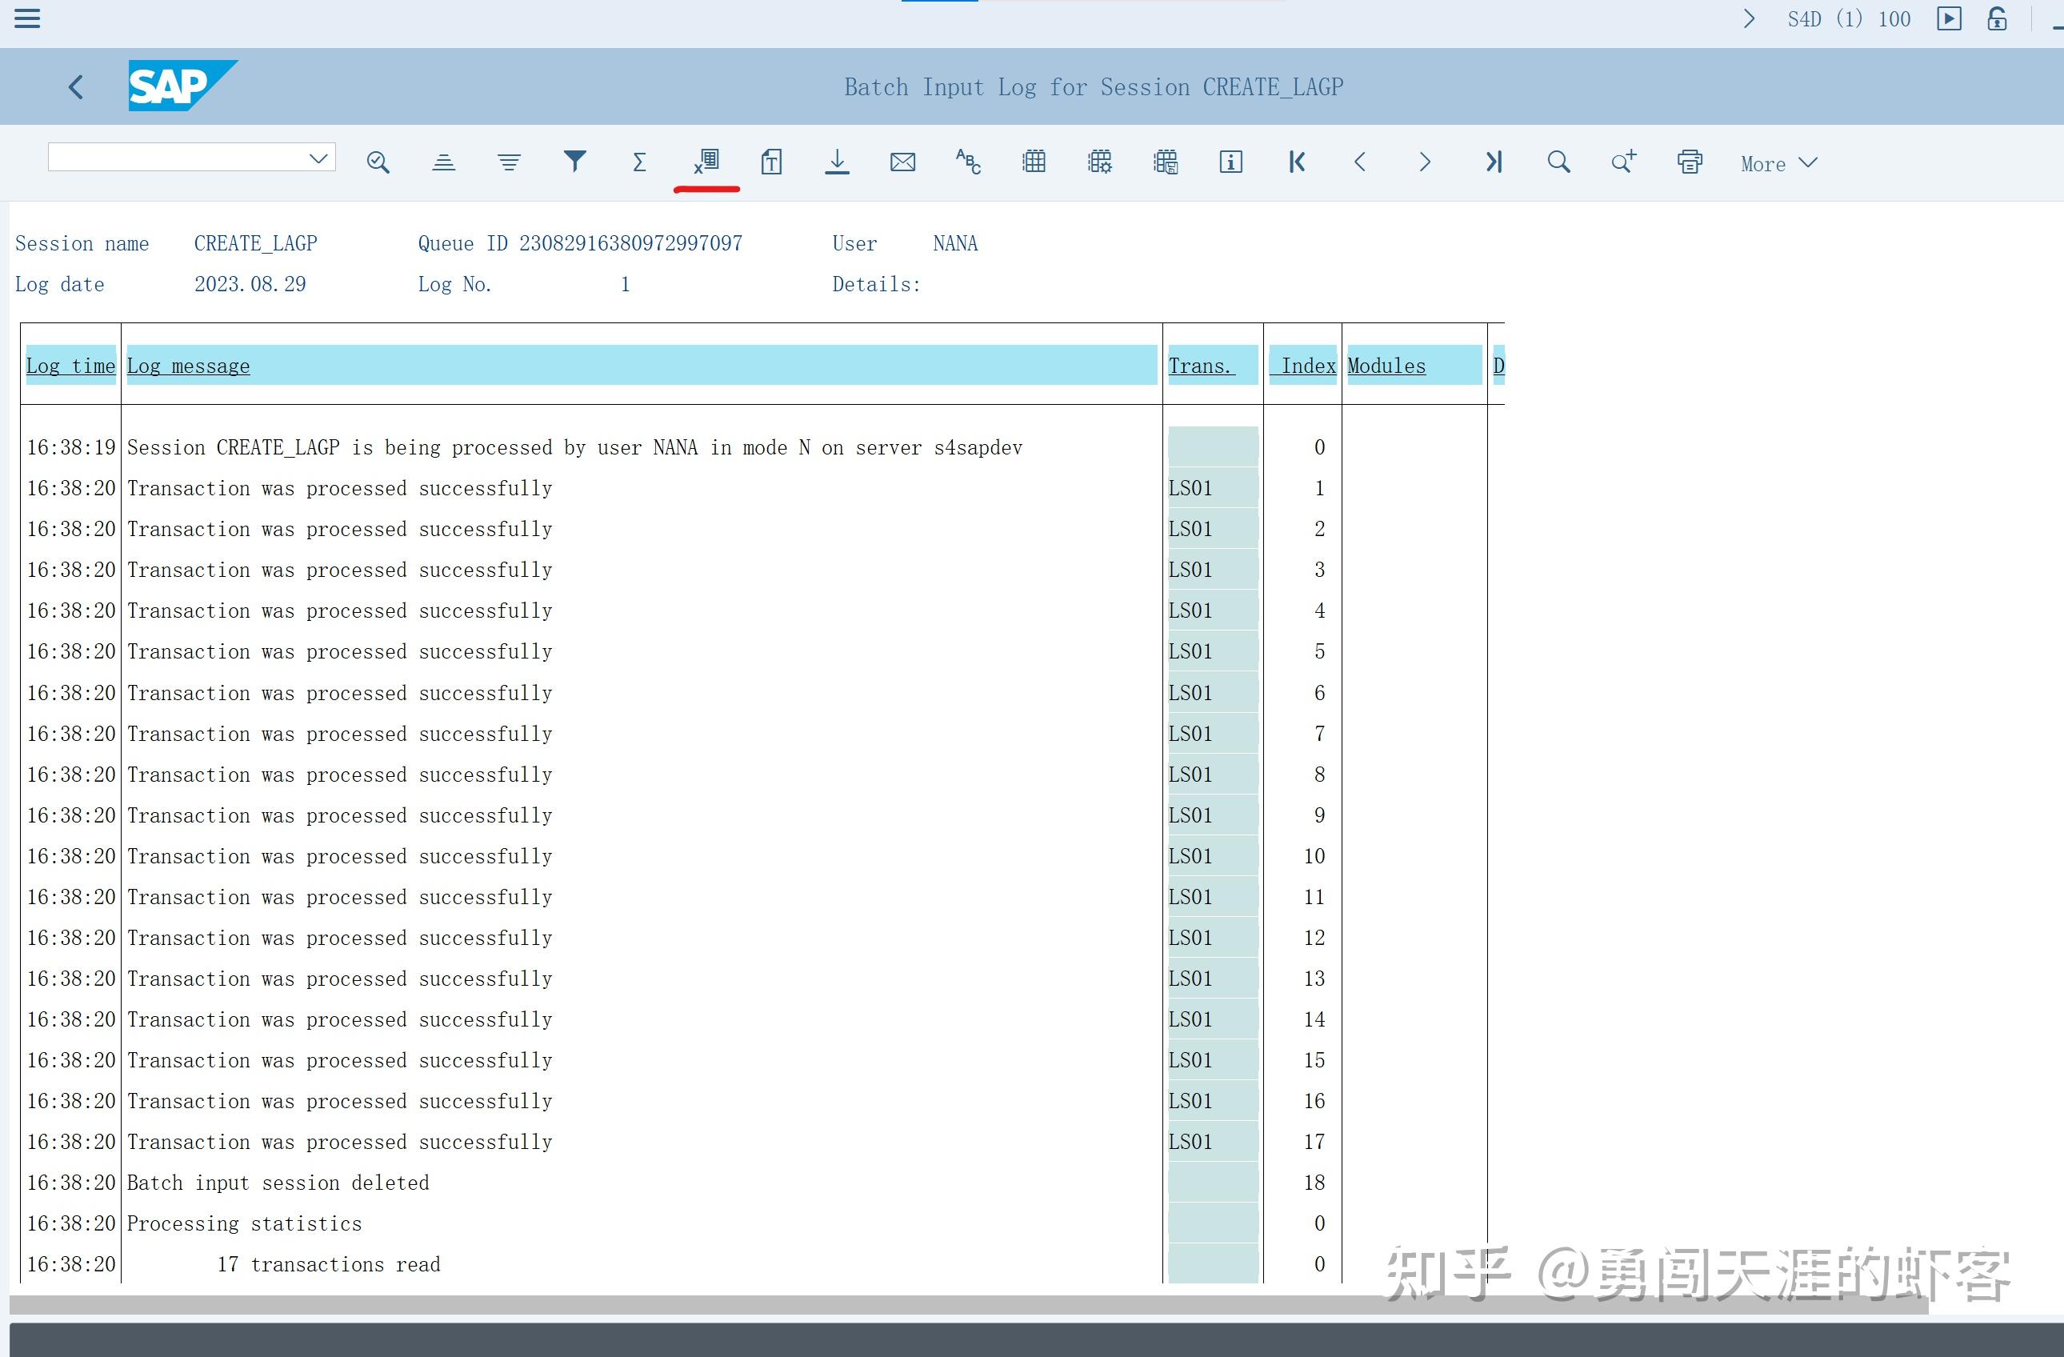Jump to the last page
The width and height of the screenshot is (2064, 1357).
[1494, 162]
